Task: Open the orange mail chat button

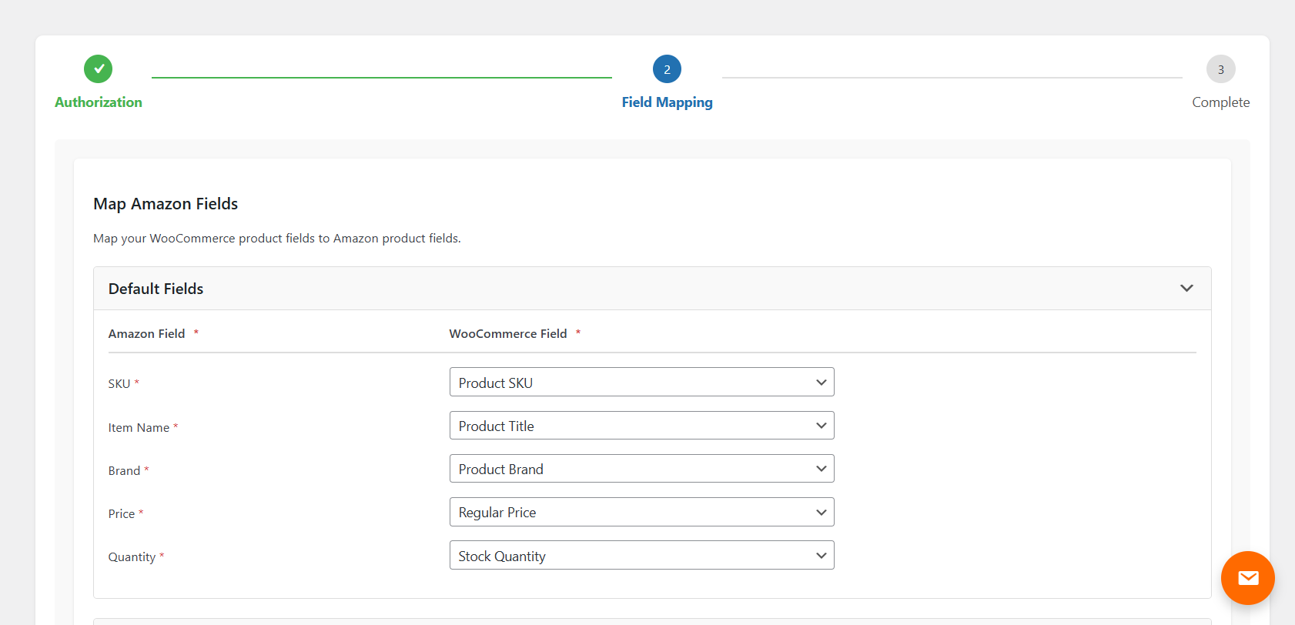Action: 1247,578
